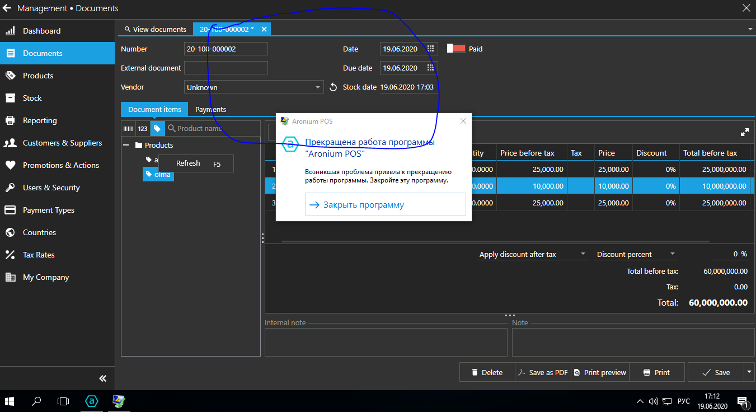
Task: Click the Save as PDF button
Action: click(x=542, y=372)
